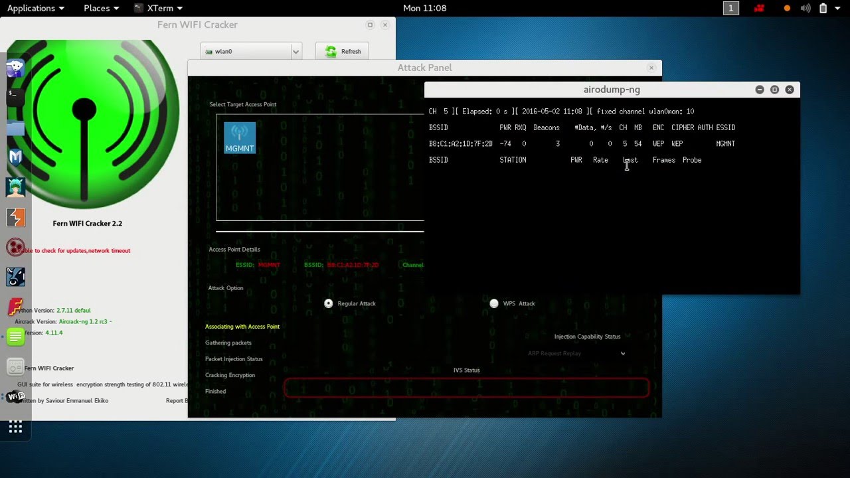The height and width of the screenshot is (478, 850).
Task: Open the Applications menu
Action: [36, 8]
